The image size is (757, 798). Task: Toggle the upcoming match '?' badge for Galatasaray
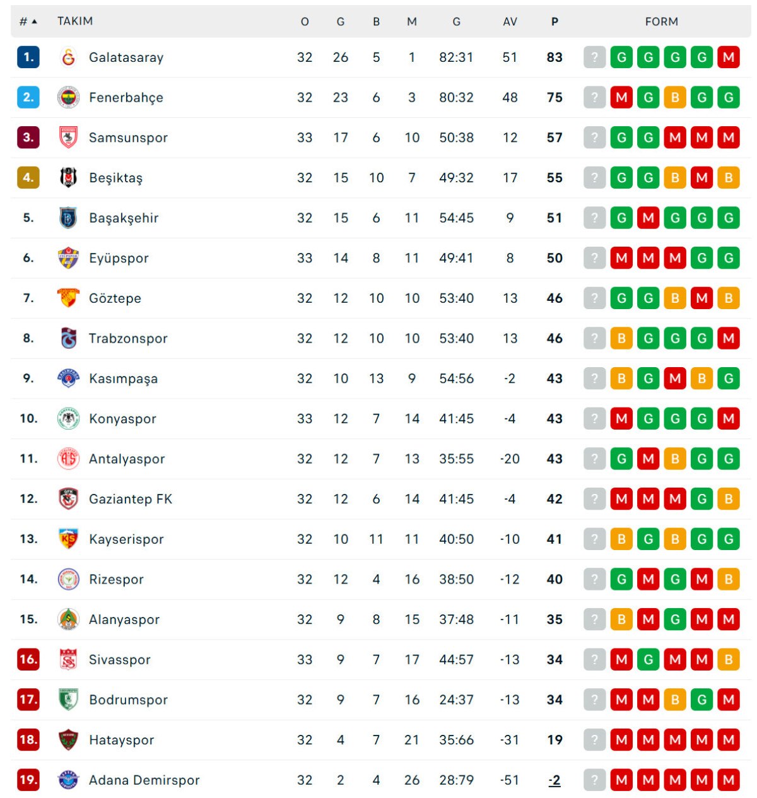(594, 57)
